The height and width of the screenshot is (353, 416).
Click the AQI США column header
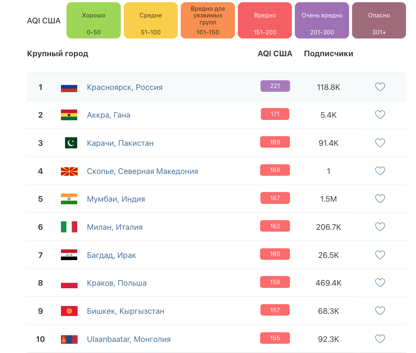point(275,54)
